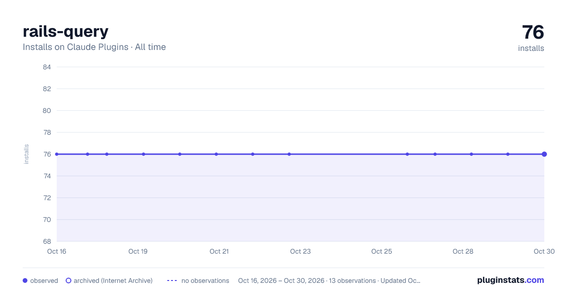The height and width of the screenshot is (297, 567).
Task: Click the 'Oct 19' x-axis label
Action: point(138,251)
